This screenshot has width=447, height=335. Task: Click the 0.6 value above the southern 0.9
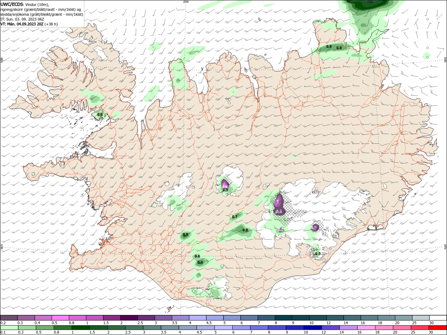197,256
